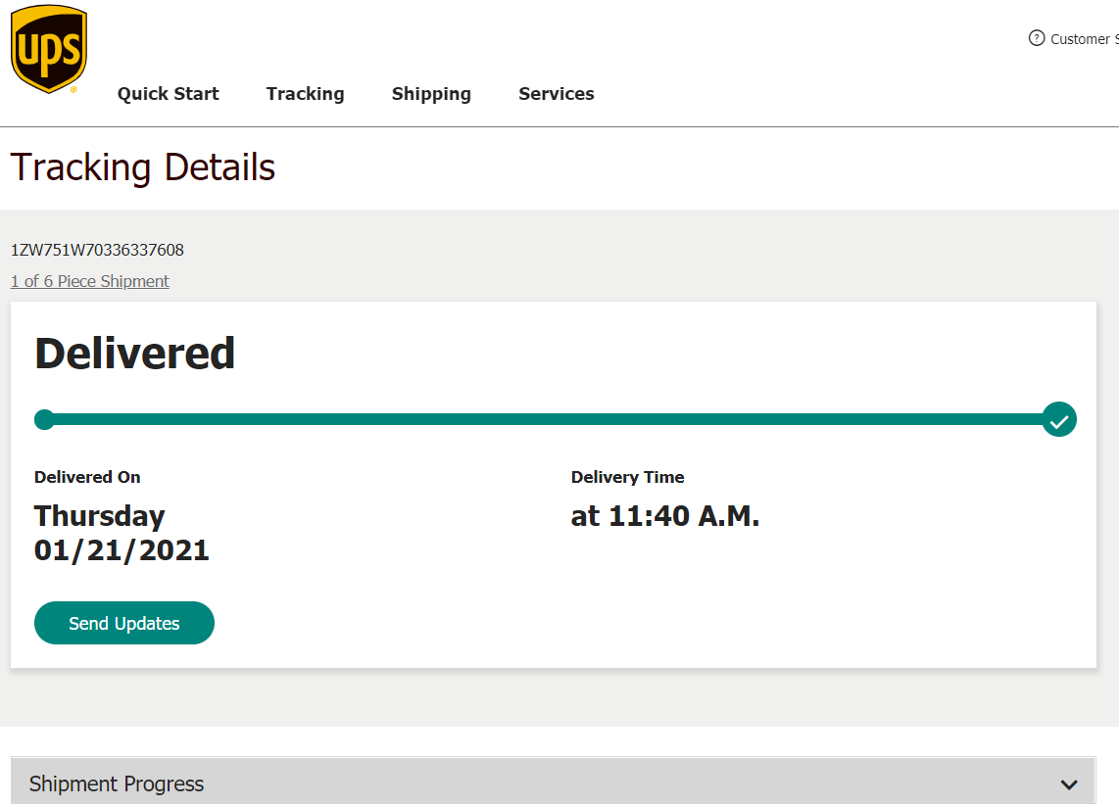
Task: Click the delivered checkmark circle icon
Action: click(1059, 420)
